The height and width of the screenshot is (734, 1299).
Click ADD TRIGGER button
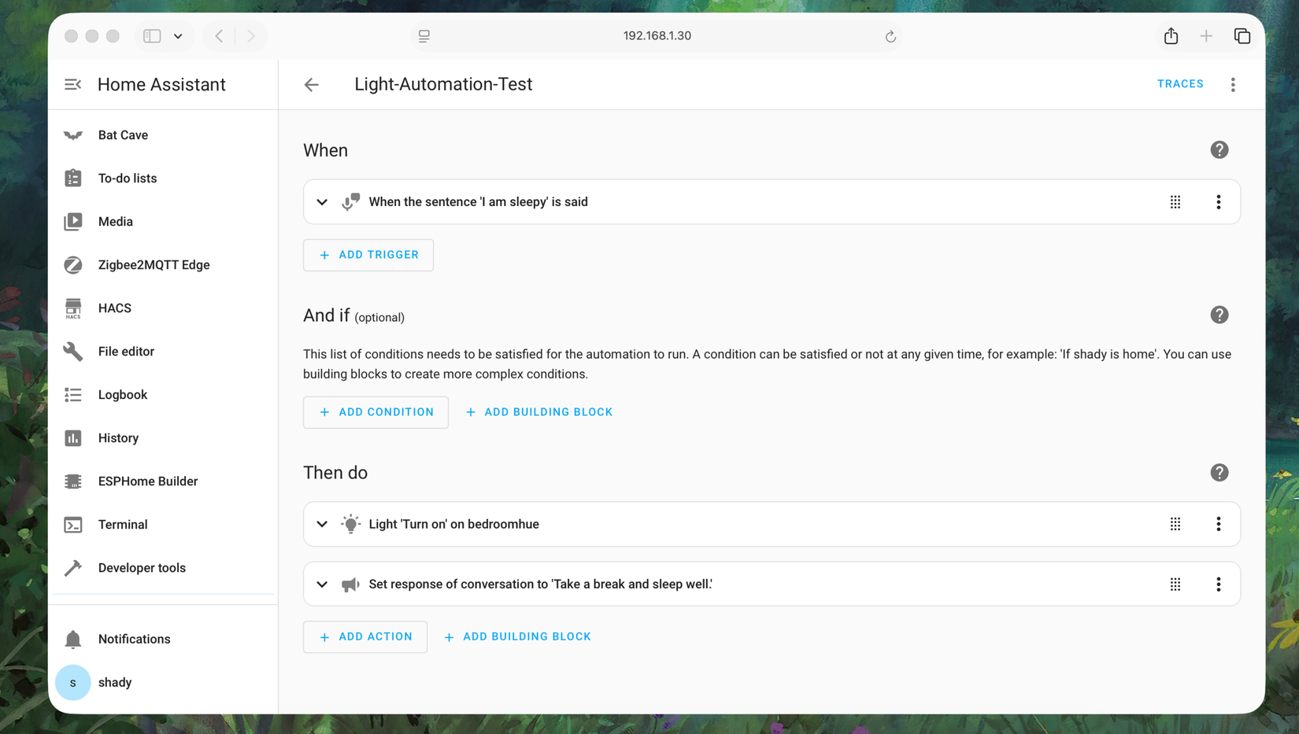368,255
